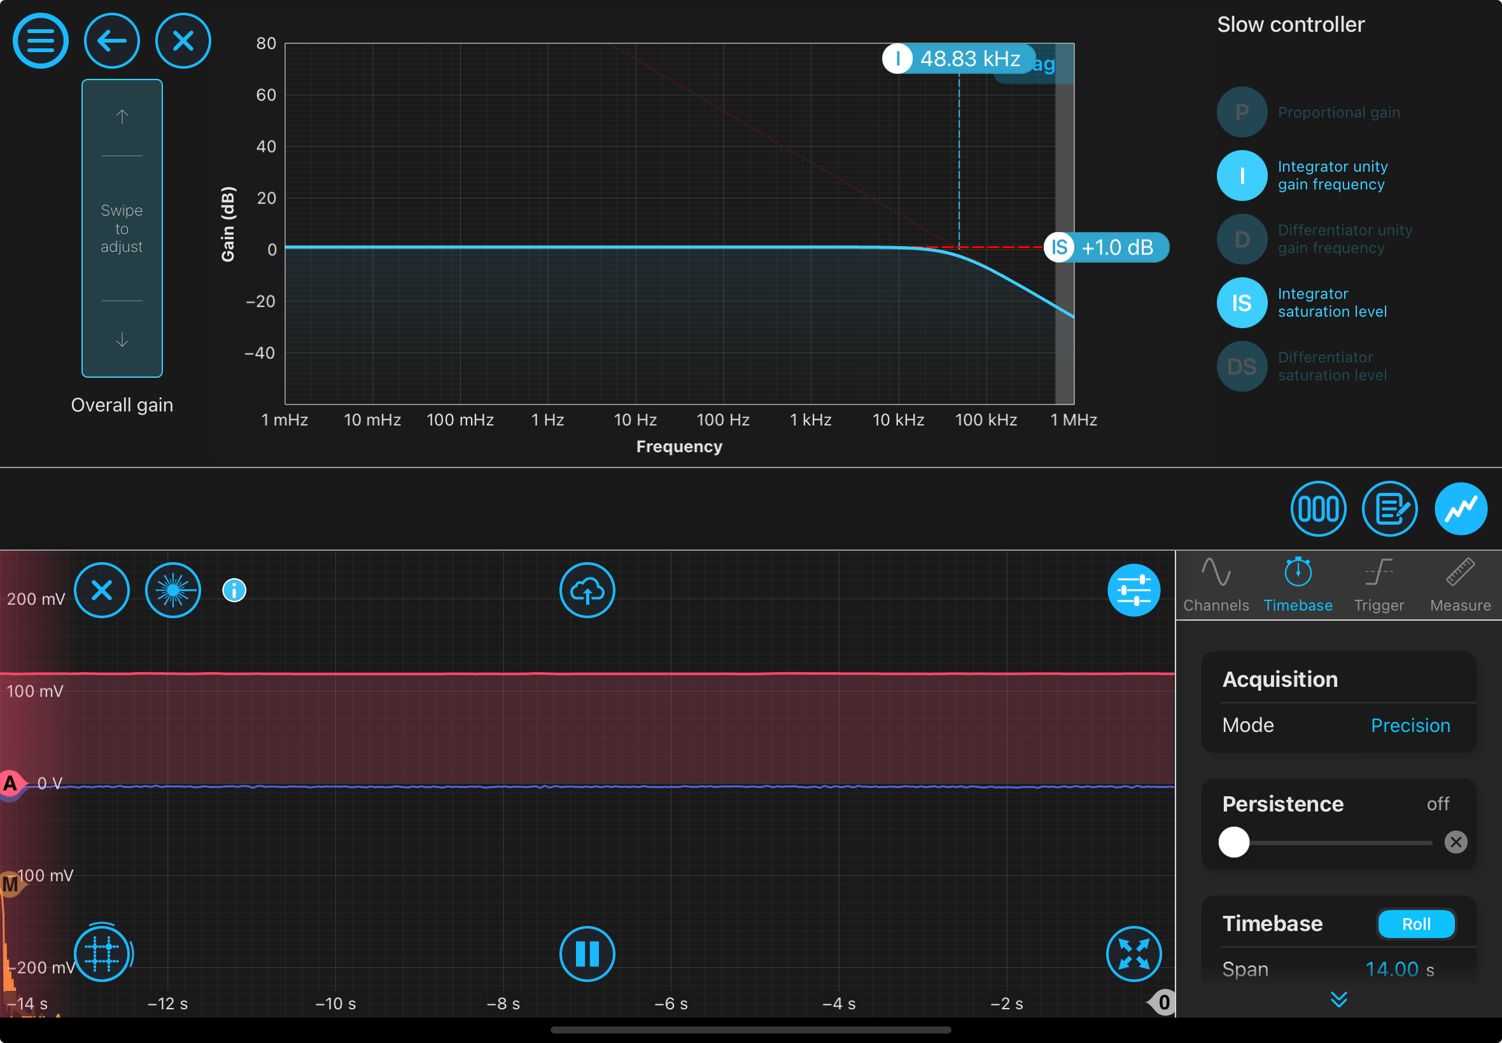The height and width of the screenshot is (1043, 1502).
Task: Toggle the settings sliders panel icon
Action: pyautogui.click(x=1134, y=590)
